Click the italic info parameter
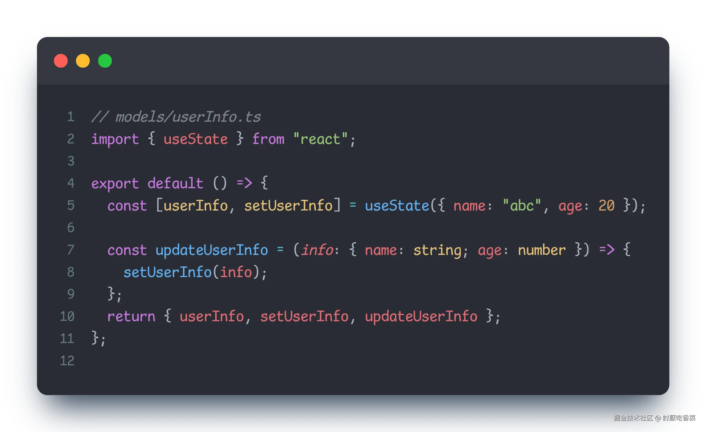This screenshot has width=706, height=432. (317, 250)
